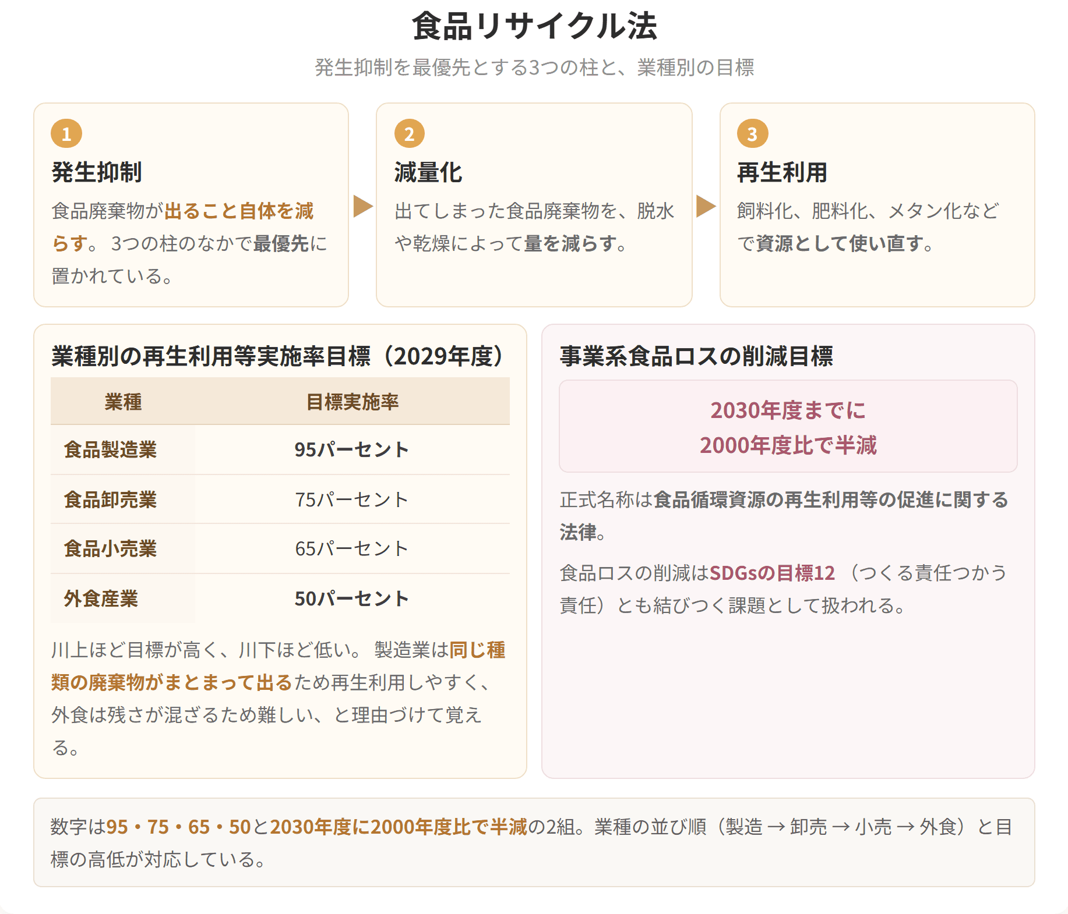Click the cell 50パーセント
The height and width of the screenshot is (914, 1068).
(352, 599)
